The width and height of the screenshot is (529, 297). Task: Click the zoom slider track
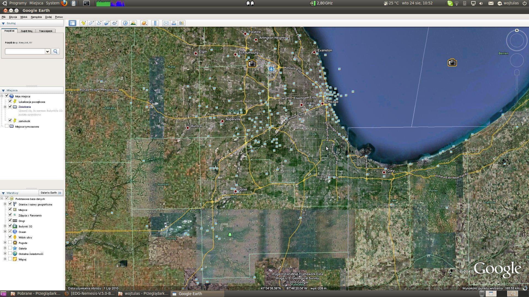click(517, 89)
